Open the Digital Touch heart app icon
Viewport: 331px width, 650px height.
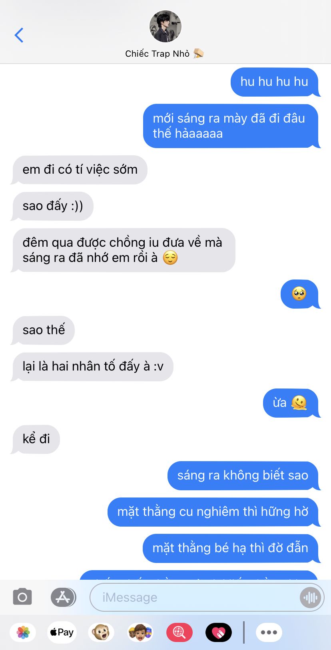coord(219,632)
